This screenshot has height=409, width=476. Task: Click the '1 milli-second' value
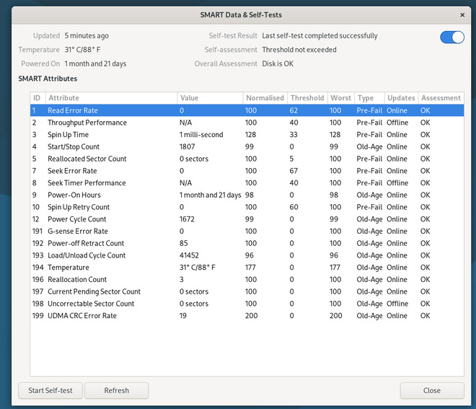(201, 135)
